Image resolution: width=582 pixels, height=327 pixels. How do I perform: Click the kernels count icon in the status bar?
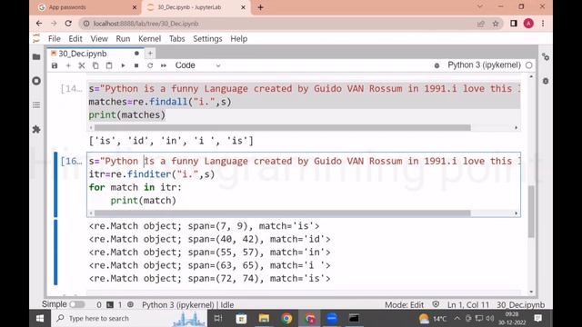pyautogui.click(x=130, y=305)
